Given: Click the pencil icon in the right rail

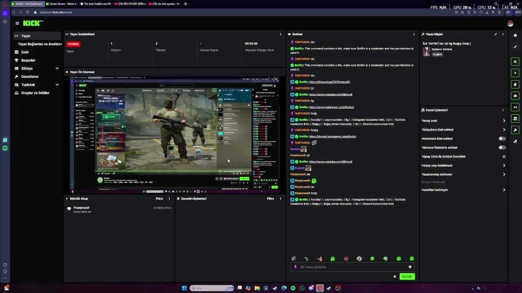Looking at the screenshot, I should tap(515, 47).
